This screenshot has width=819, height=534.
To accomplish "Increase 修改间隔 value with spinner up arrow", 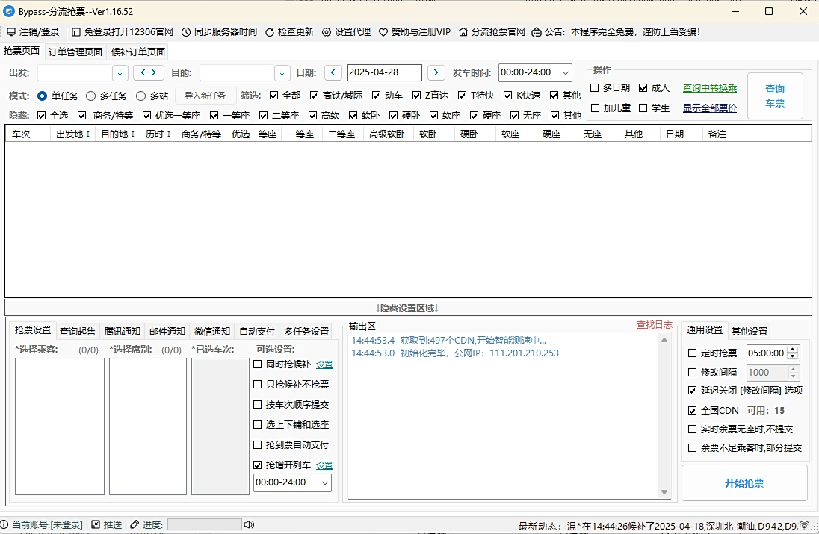I will click(792, 369).
